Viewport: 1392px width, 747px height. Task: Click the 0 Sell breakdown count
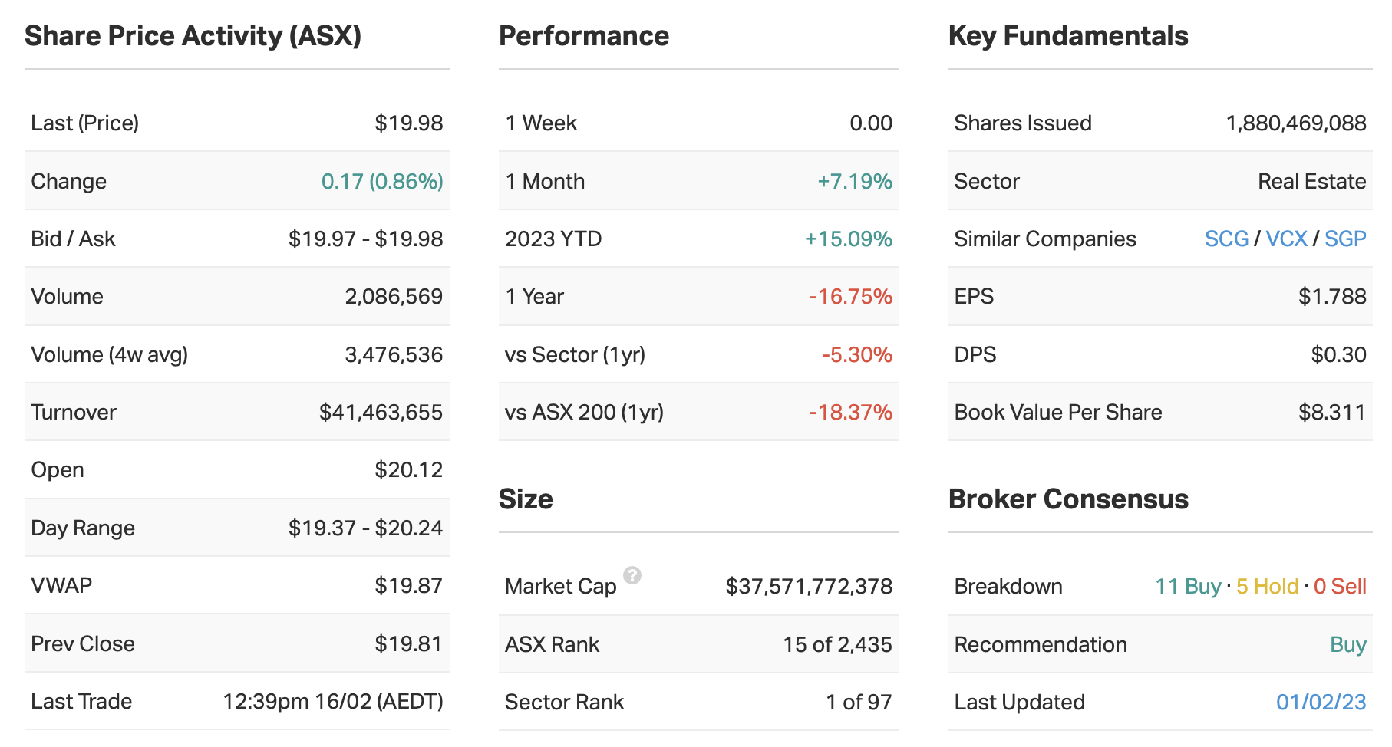(x=1340, y=587)
